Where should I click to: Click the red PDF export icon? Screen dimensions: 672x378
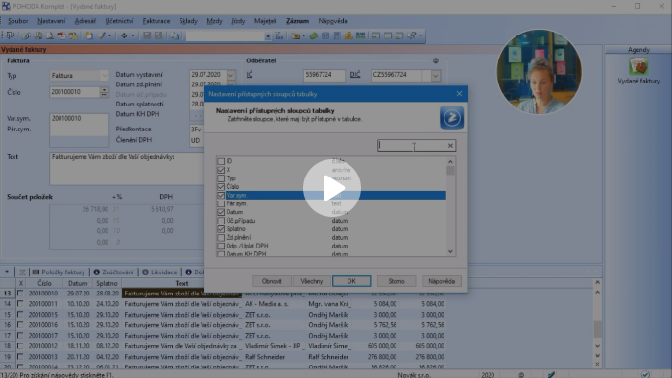coord(61,35)
